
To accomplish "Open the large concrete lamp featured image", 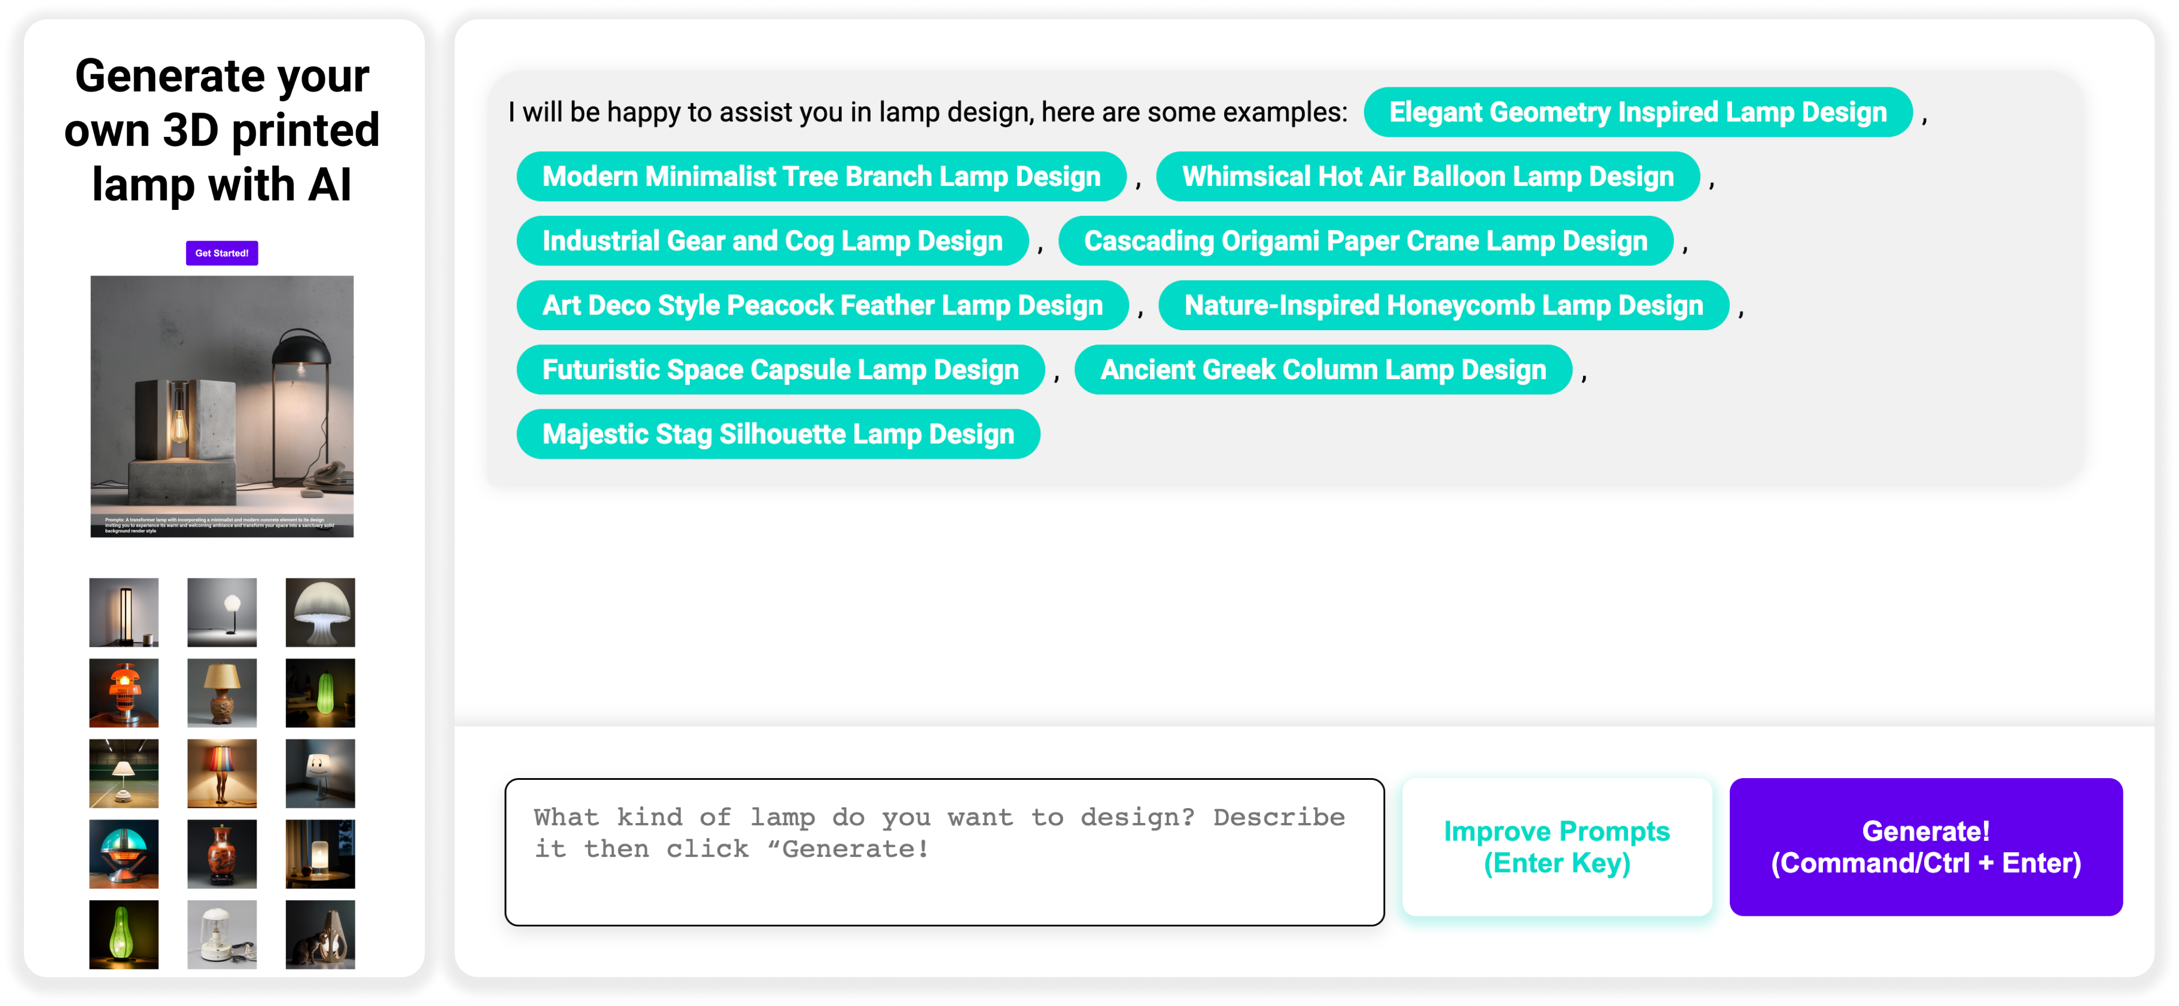I will click(221, 406).
